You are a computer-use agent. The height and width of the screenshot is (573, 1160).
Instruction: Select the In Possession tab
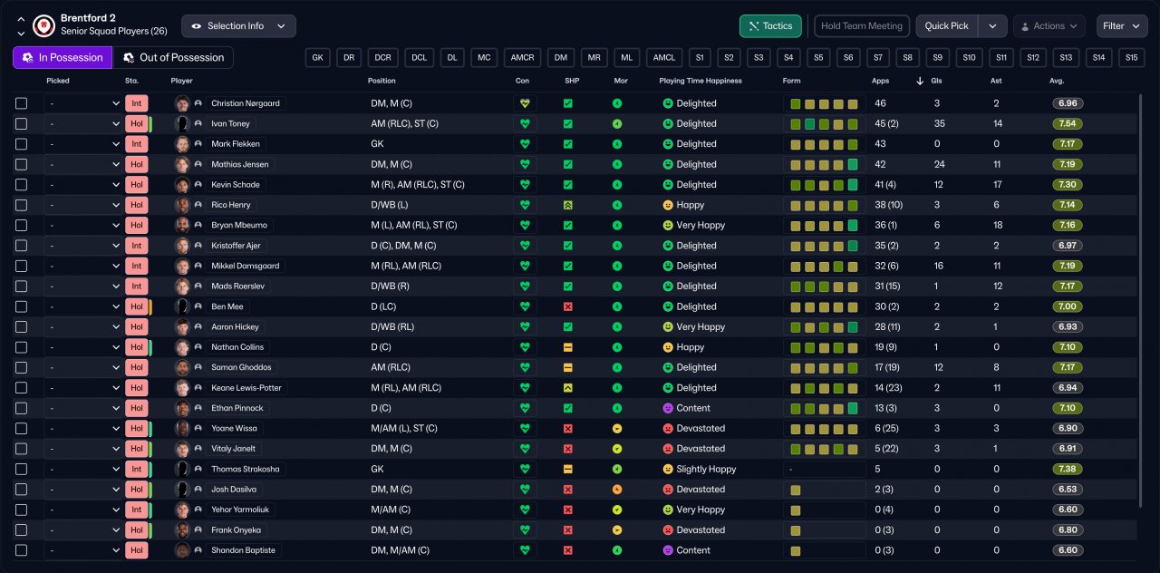coord(63,58)
